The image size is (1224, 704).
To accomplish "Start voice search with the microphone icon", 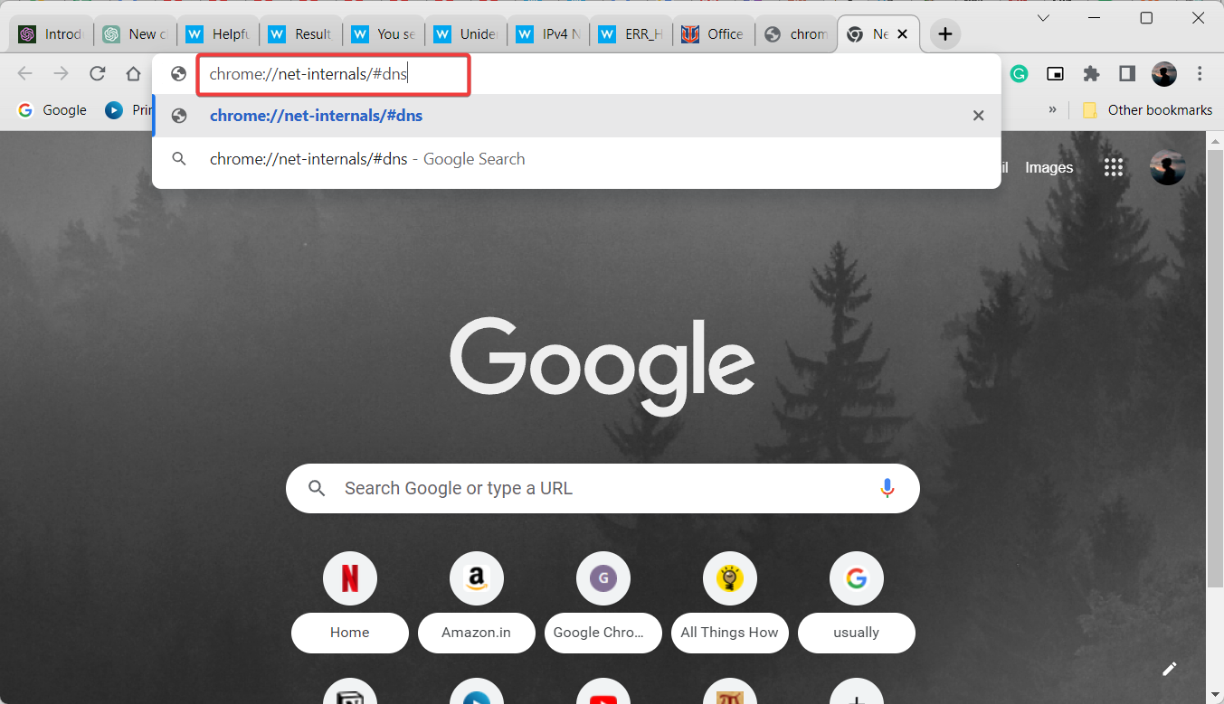I will pyautogui.click(x=887, y=488).
